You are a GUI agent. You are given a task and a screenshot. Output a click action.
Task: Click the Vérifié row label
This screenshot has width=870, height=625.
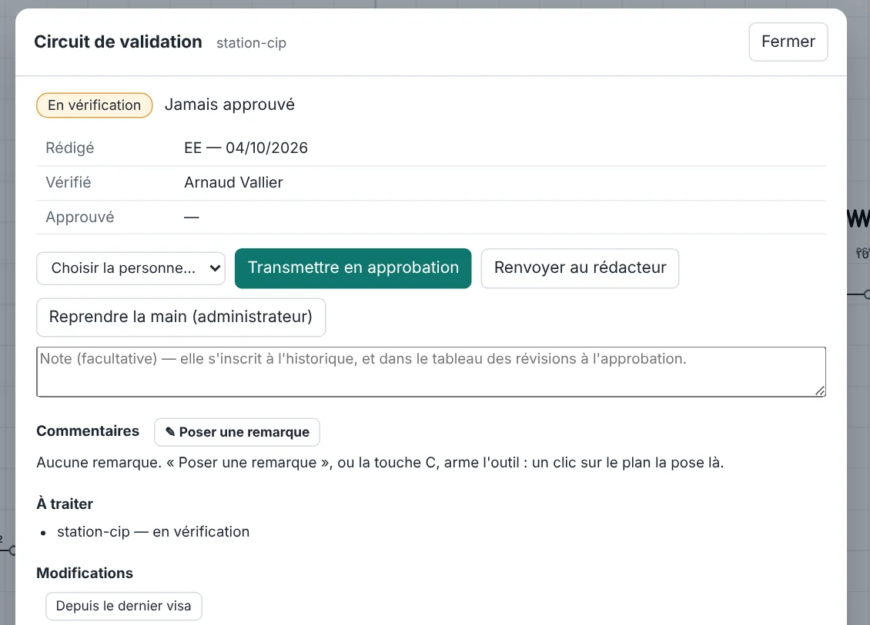(69, 182)
